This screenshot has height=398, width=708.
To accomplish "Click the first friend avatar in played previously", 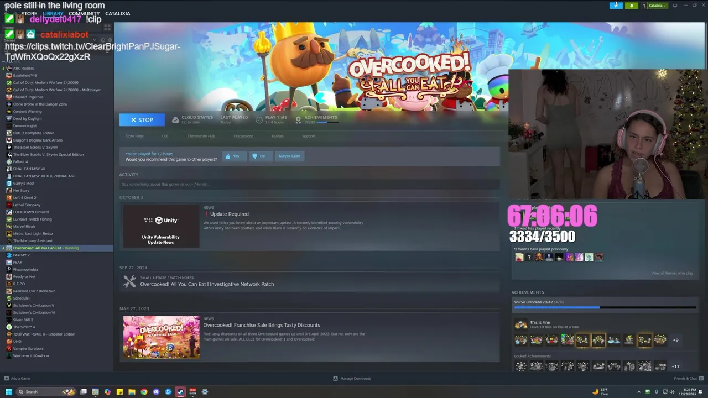I will pos(519,257).
